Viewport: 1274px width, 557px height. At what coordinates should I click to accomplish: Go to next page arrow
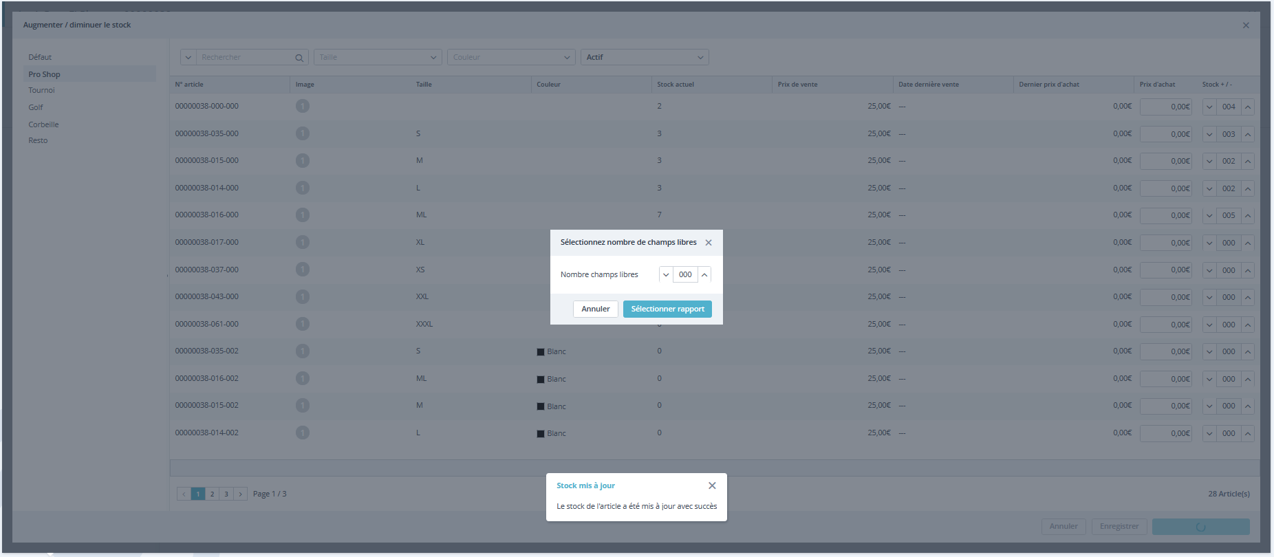click(240, 494)
